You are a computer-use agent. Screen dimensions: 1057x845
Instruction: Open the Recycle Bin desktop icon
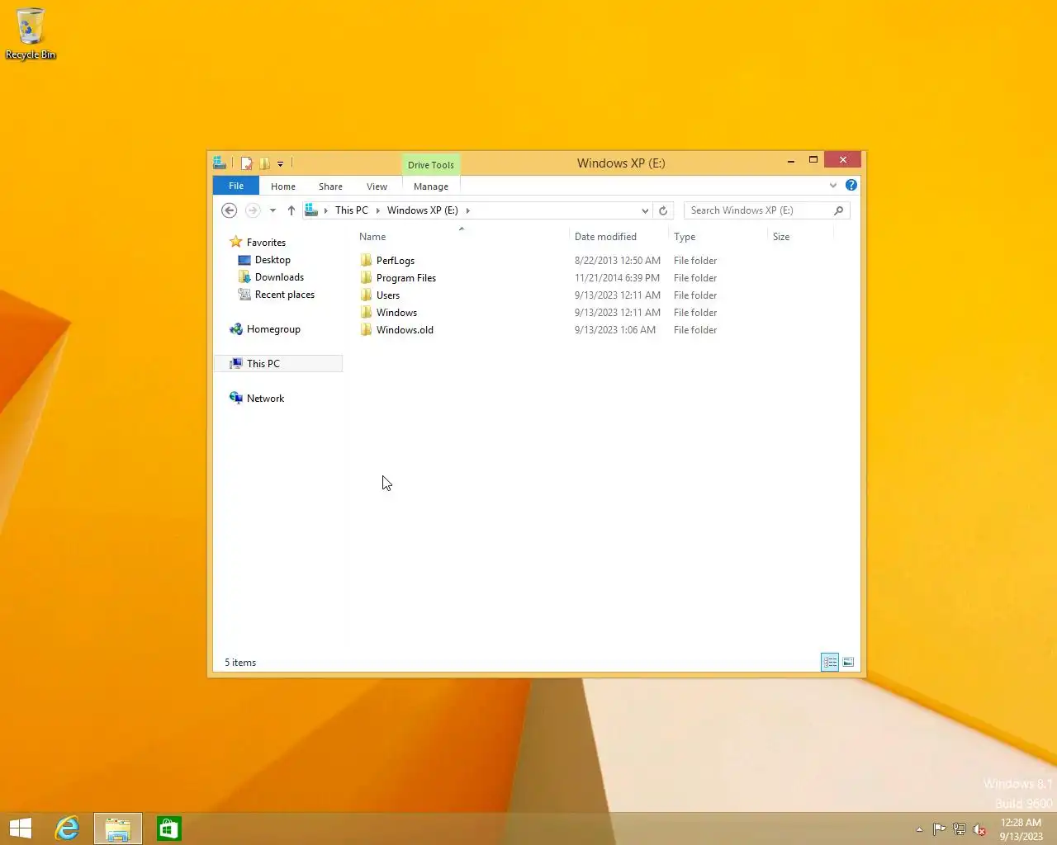tap(31, 34)
